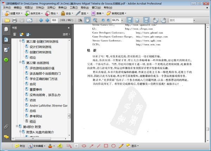Activate the Hand tool

point(88,20)
